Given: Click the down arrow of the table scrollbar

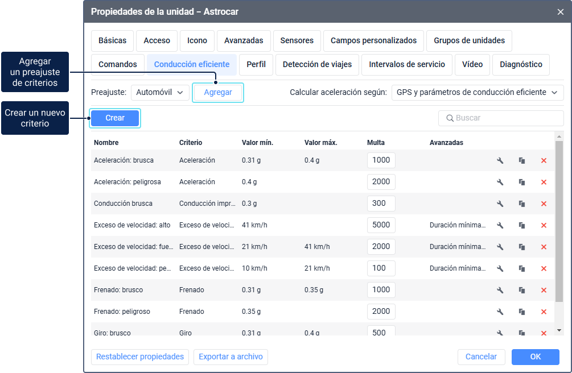Looking at the screenshot, I should coord(559,330).
